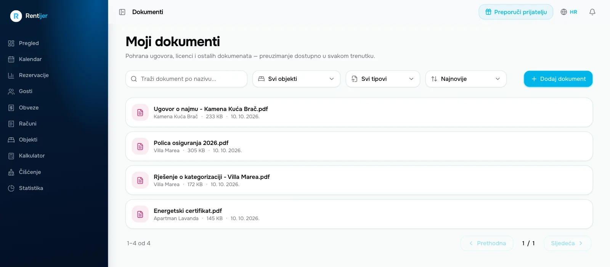Click the file icon for Polica osiguranja 2026
Screen dimensions: 610x267
[140, 146]
